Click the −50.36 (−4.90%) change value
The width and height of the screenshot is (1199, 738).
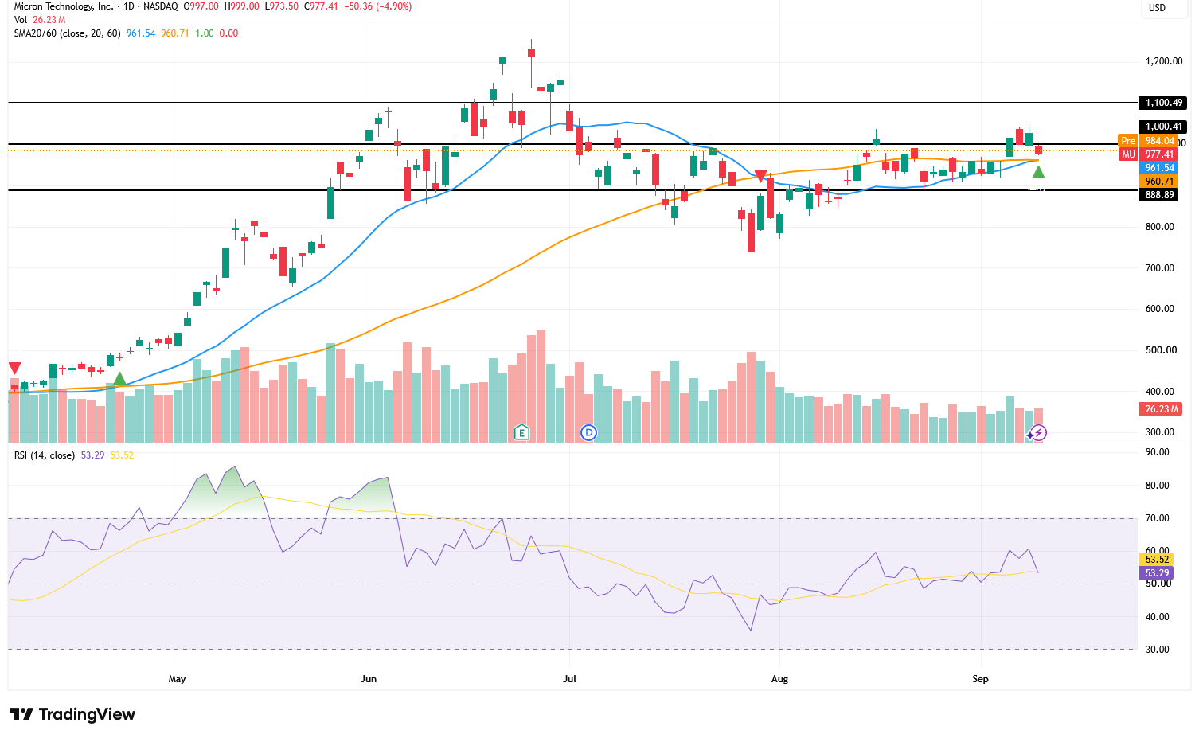pyautogui.click(x=377, y=6)
